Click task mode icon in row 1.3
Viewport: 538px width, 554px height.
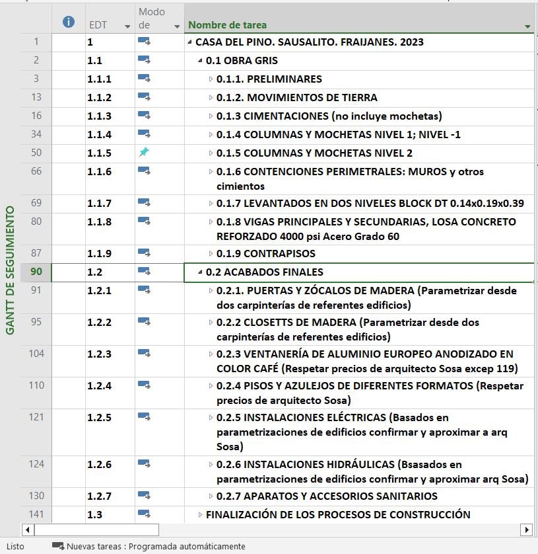pos(144,514)
